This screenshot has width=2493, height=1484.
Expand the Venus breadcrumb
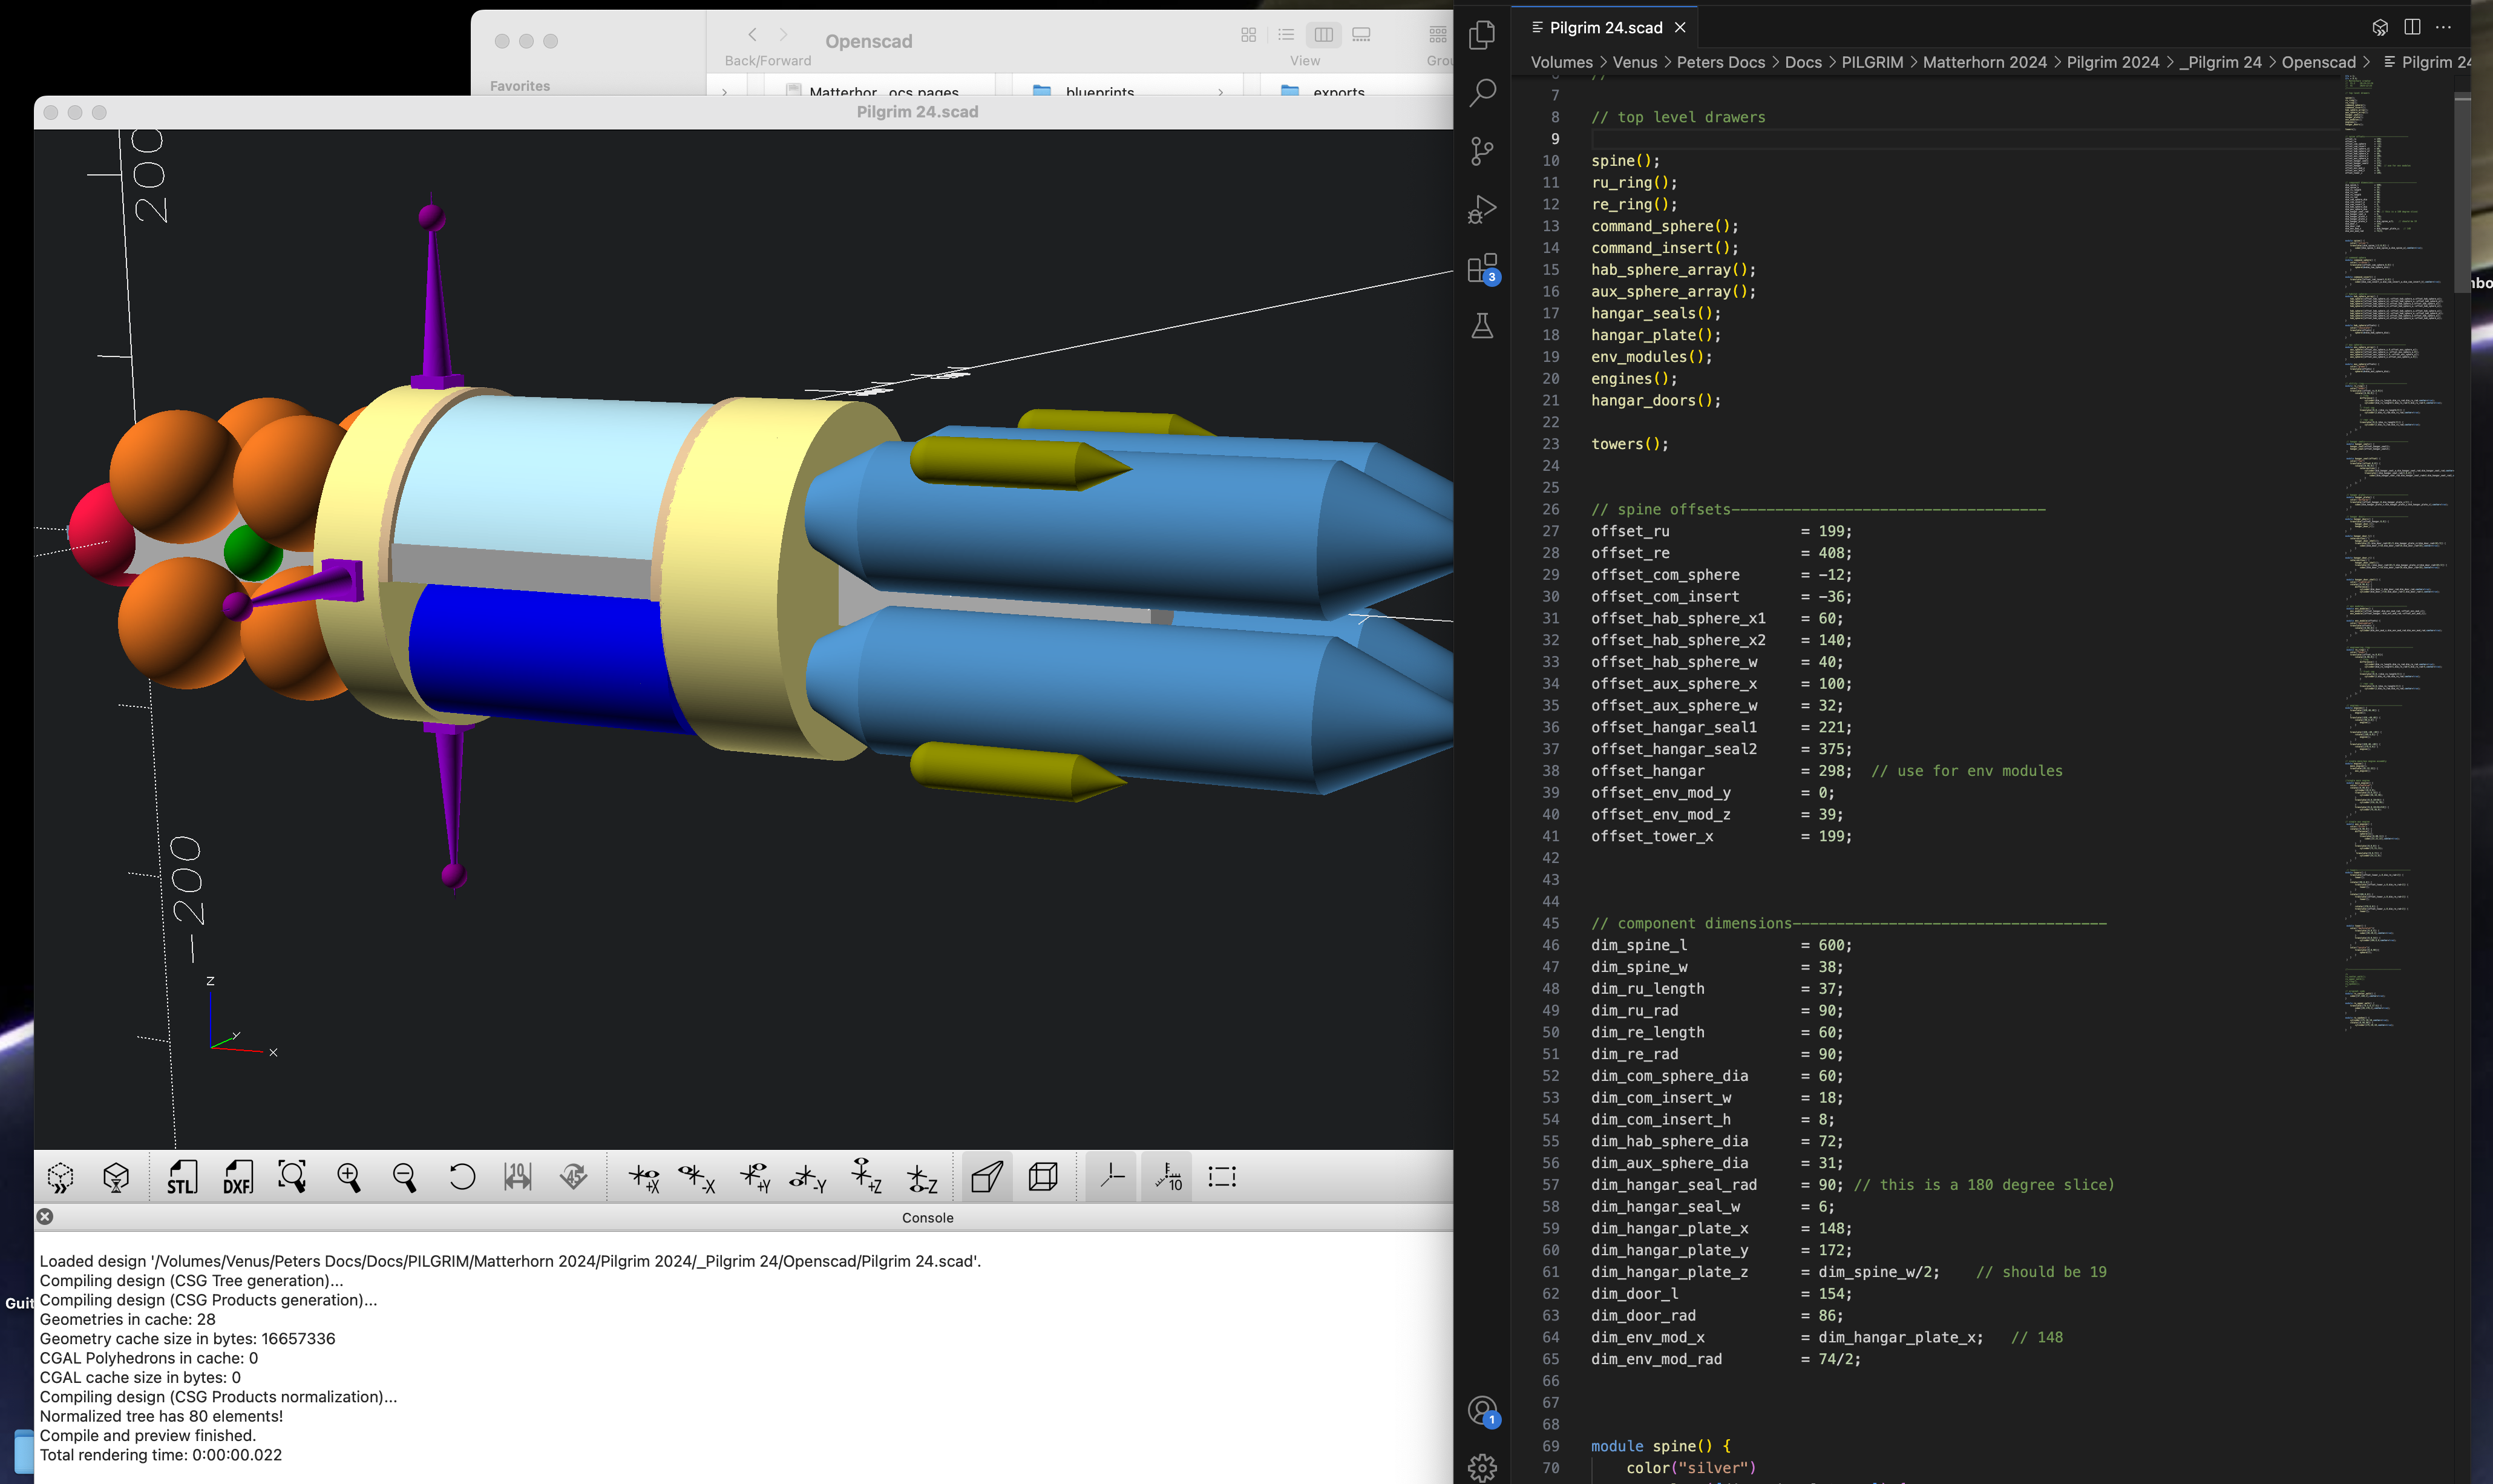1634,62
